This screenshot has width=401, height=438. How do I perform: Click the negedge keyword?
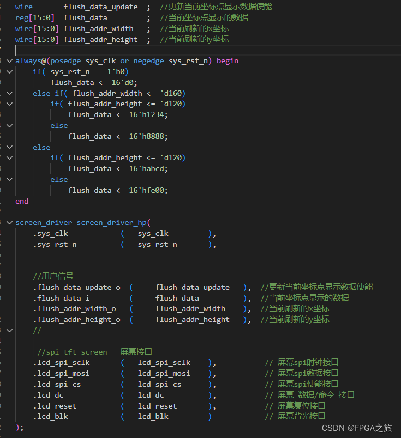pos(148,61)
